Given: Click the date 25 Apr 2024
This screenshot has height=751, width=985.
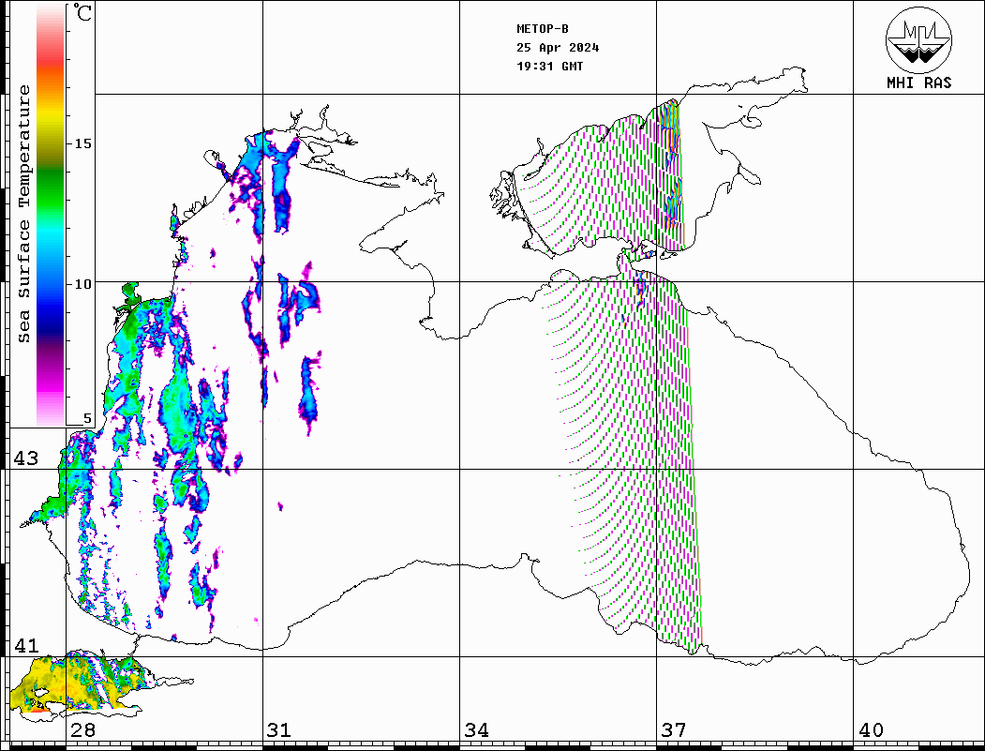Looking at the screenshot, I should pos(558,48).
